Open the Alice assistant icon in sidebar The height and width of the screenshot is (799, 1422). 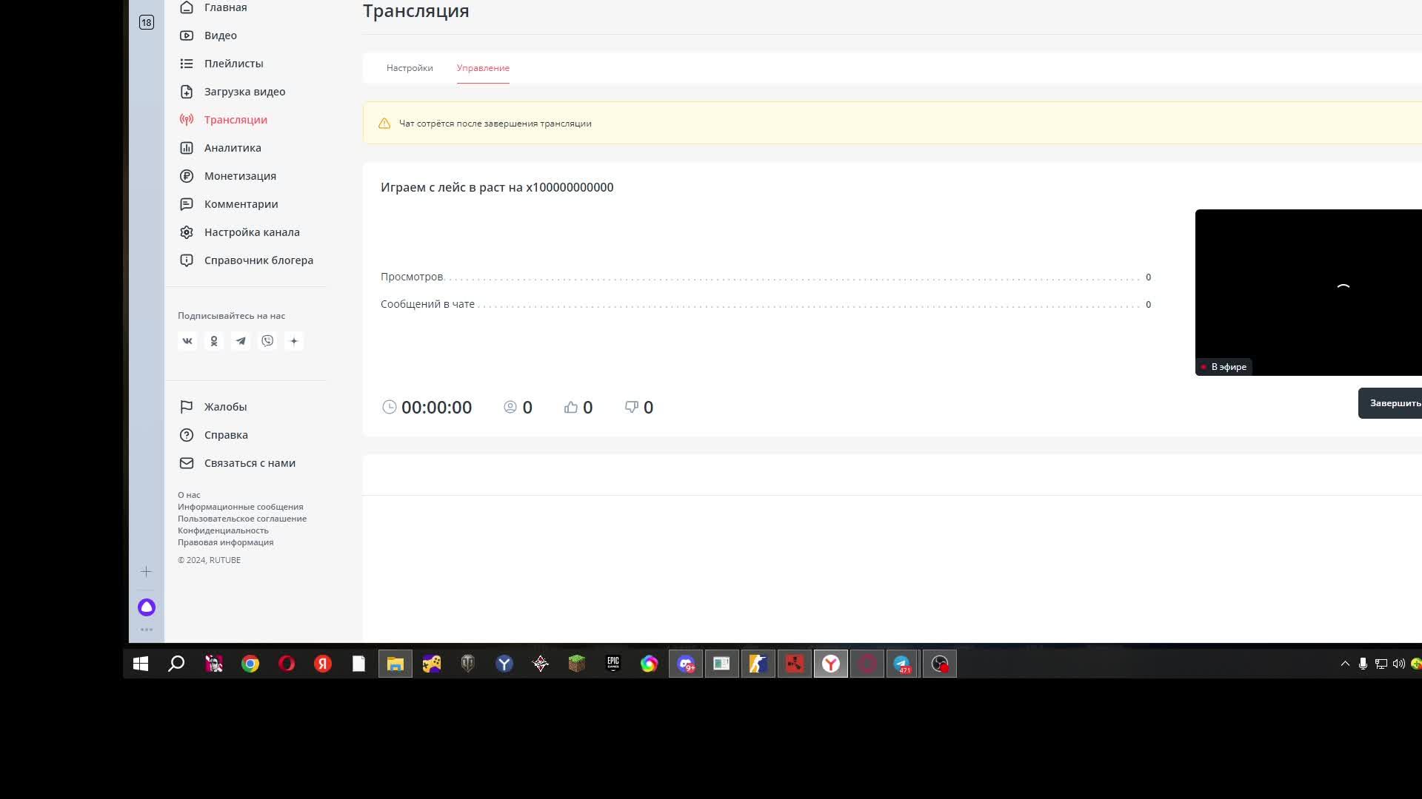[146, 607]
